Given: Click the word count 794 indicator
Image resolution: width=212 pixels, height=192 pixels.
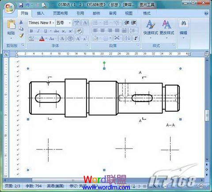Looking at the screenshot, I should pos(34,186).
